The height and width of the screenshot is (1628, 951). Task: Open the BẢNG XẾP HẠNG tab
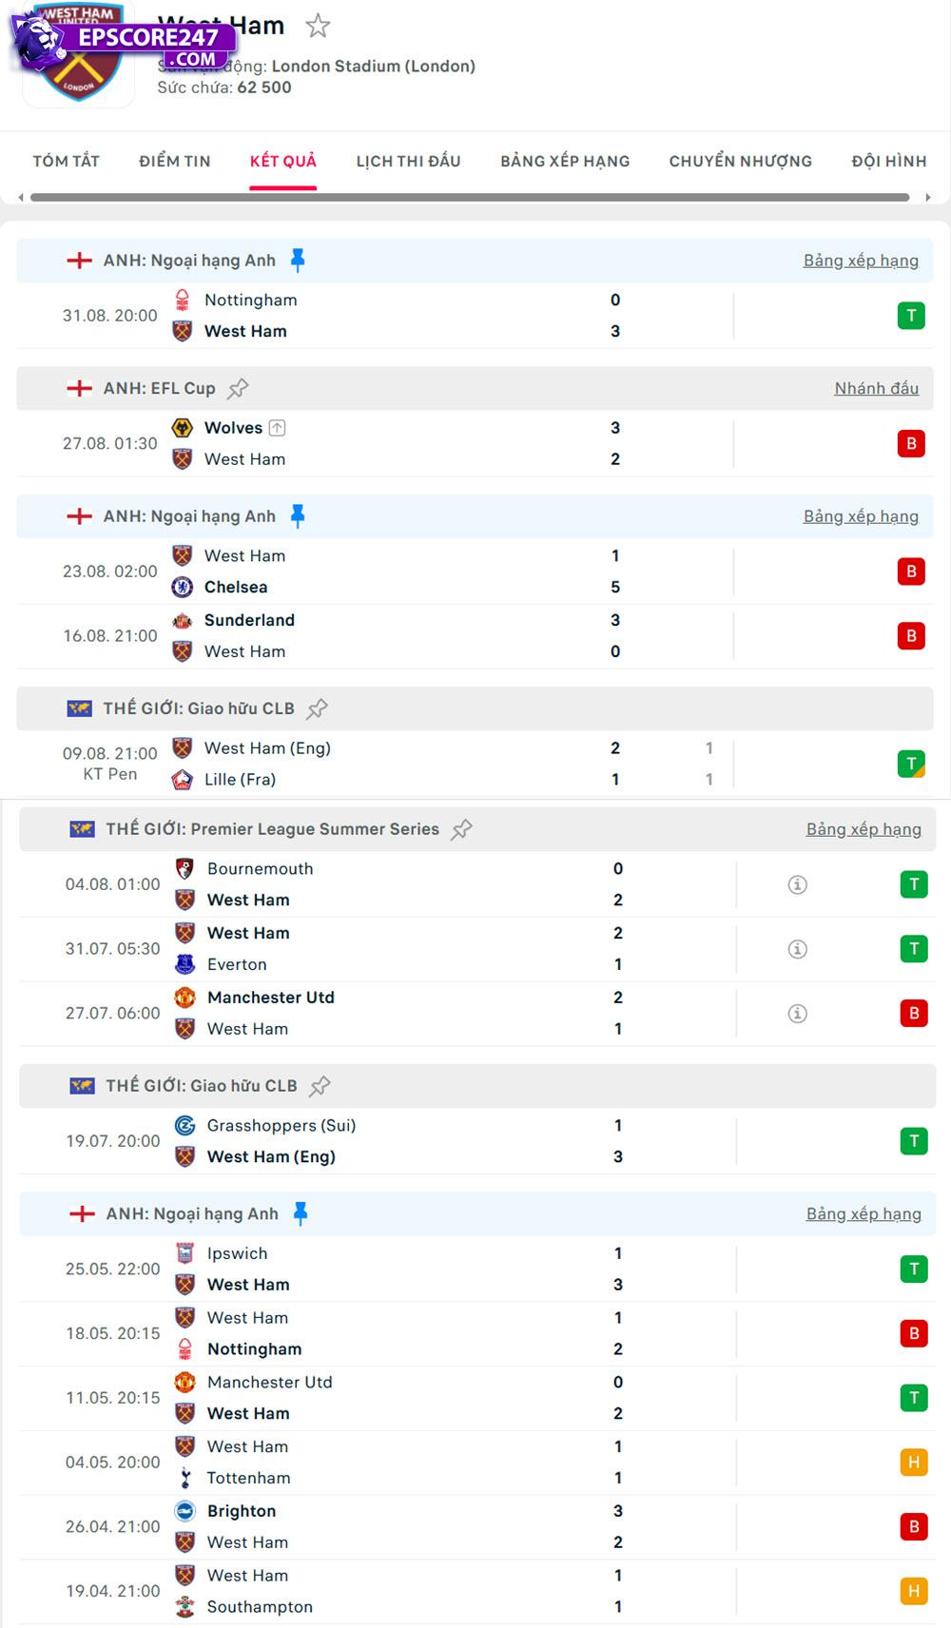[565, 162]
